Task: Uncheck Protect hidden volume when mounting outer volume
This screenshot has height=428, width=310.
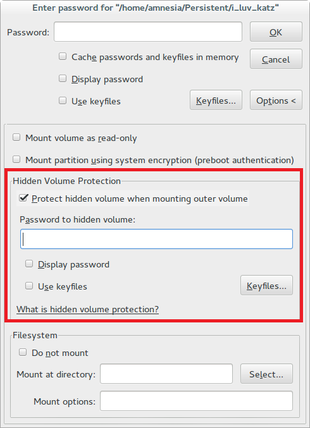Action: click(23, 198)
